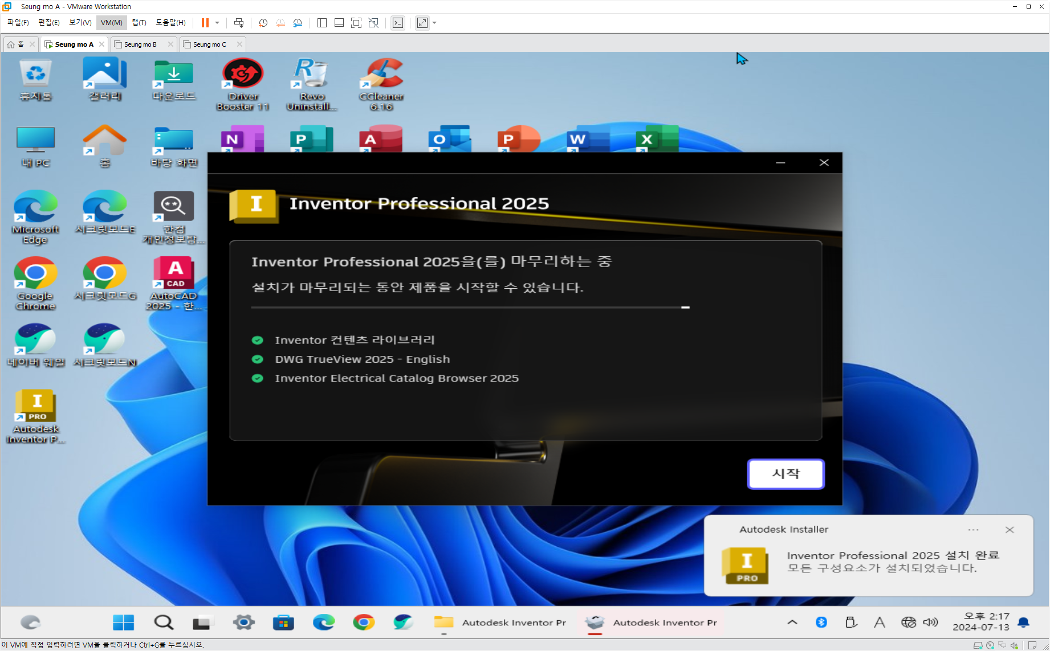Select the 시크릿모드E desktop shortcut

[105, 212]
